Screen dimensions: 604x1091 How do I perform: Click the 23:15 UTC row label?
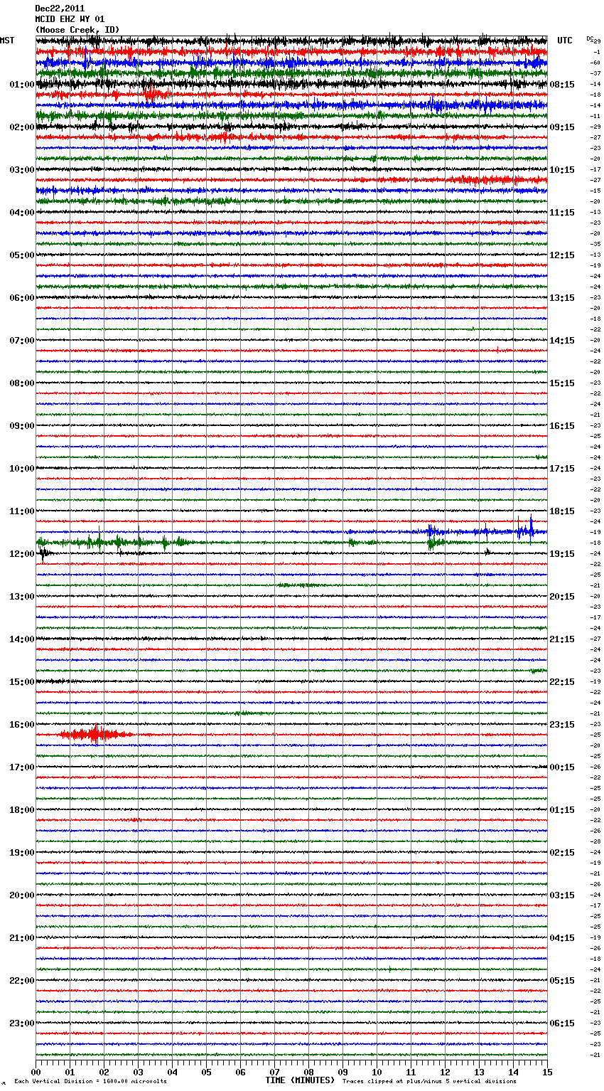pyautogui.click(x=562, y=725)
